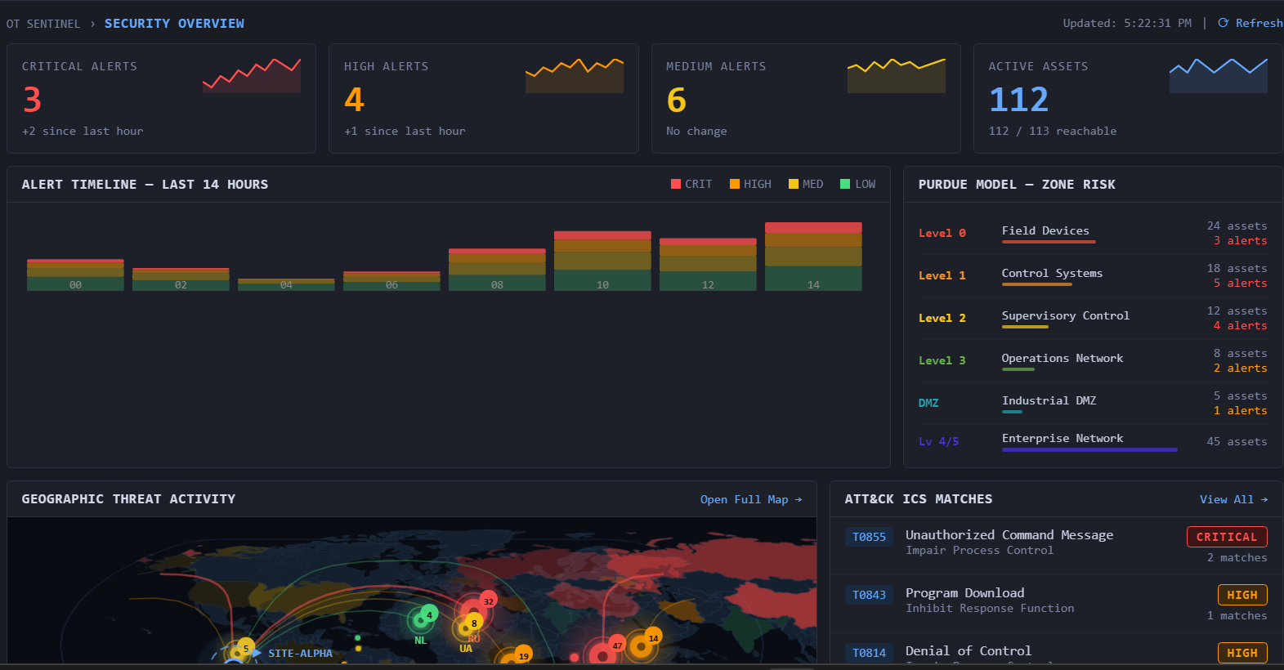Viewport: 1284px width, 670px height.
Task: Toggle the MED legend swatch
Action: tap(794, 184)
